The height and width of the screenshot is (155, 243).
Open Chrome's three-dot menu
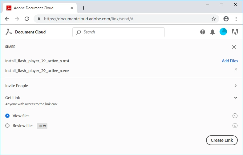tap(236, 19)
